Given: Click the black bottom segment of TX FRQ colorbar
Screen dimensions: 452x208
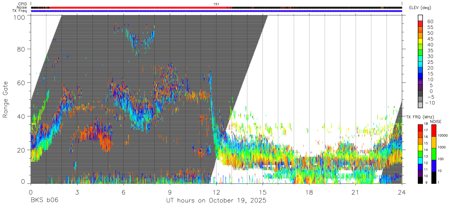Looking at the screenshot, I should click(x=420, y=180).
